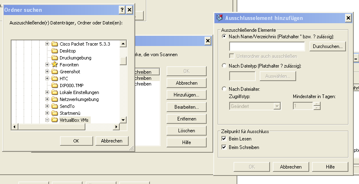Choose the Nach Dateialter radio option
Viewport: 359px width, 184px height.
click(223, 89)
